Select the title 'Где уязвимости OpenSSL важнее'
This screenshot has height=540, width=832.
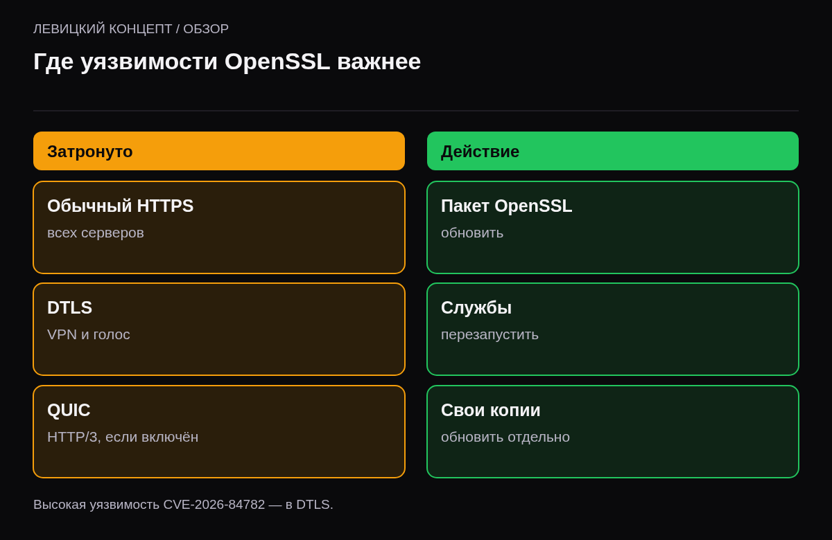(227, 62)
